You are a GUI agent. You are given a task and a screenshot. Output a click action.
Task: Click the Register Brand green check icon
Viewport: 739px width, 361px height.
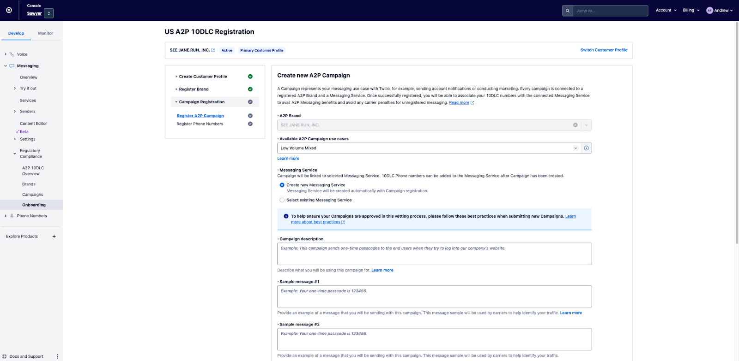pos(250,89)
